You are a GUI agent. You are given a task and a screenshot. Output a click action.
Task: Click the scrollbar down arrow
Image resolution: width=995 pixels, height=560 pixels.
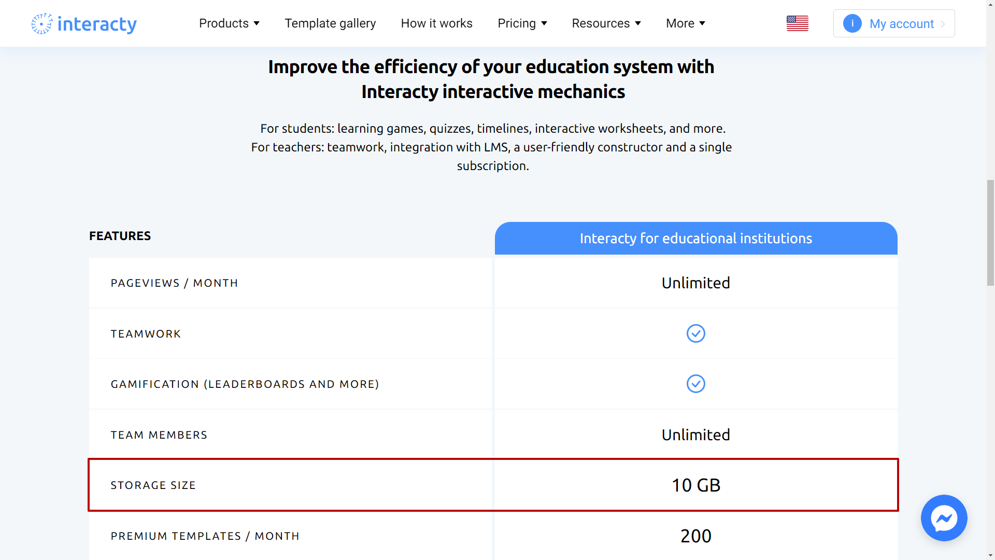[x=990, y=555]
